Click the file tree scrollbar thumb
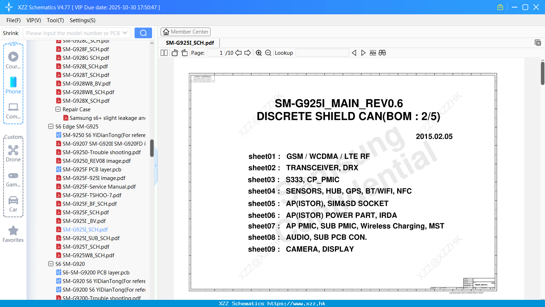Viewport: 545px width, 307px height. coord(152,148)
